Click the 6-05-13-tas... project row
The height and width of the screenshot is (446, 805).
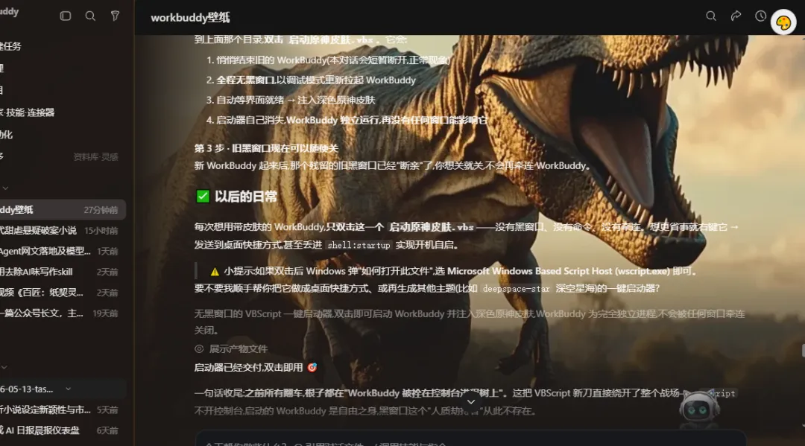point(63,389)
